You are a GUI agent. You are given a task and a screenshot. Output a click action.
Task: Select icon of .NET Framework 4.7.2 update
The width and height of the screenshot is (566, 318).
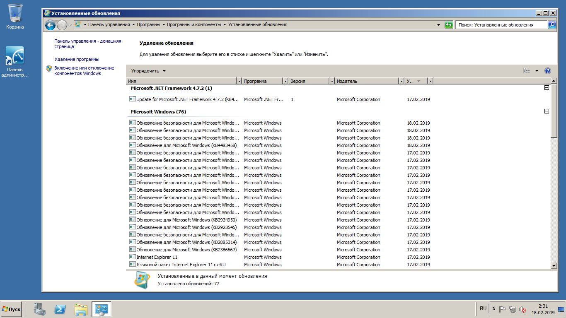coord(133,99)
